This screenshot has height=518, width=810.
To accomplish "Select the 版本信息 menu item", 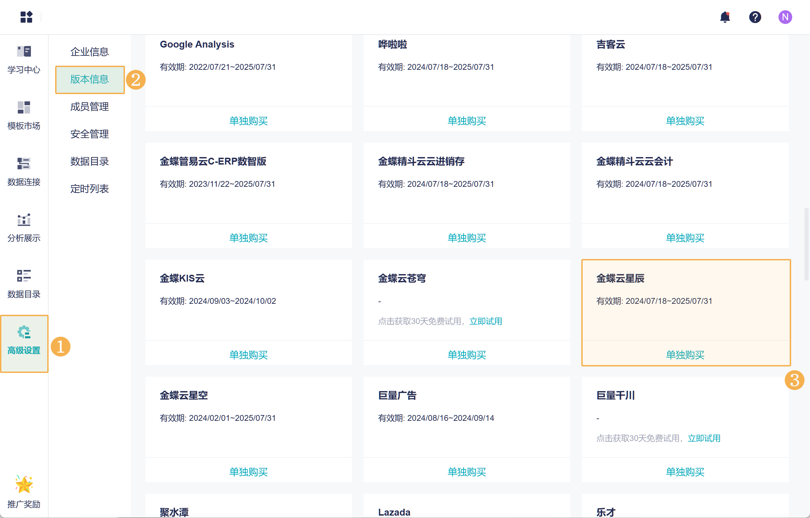I will pos(89,79).
